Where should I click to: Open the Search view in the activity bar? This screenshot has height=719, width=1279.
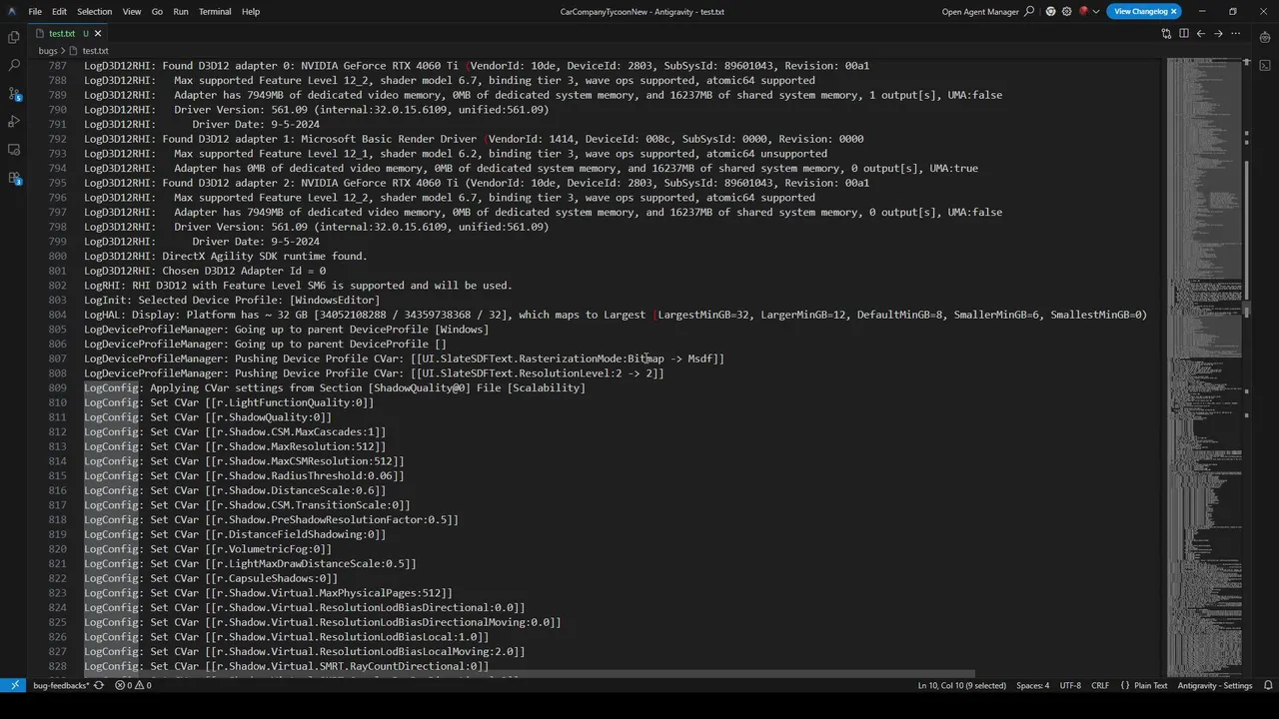(x=14, y=65)
